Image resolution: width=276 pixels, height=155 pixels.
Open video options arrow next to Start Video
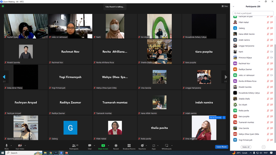25,146
